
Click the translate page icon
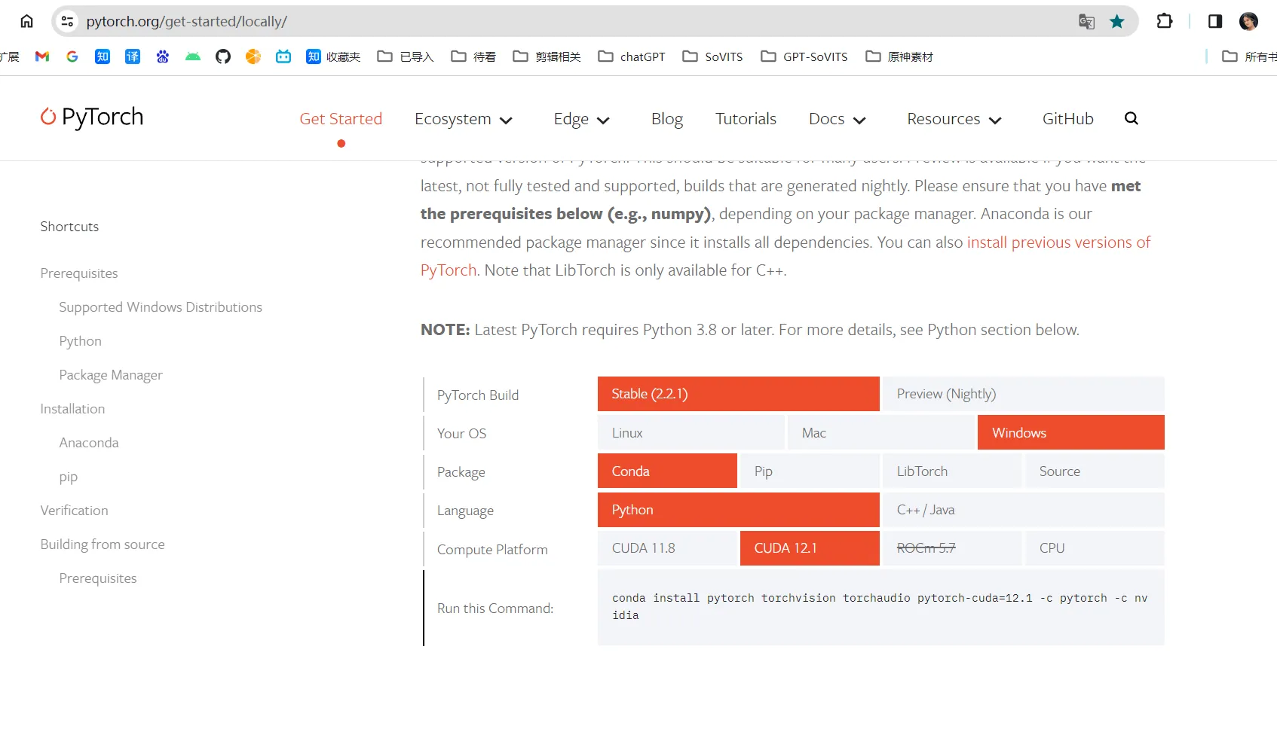(x=1086, y=21)
